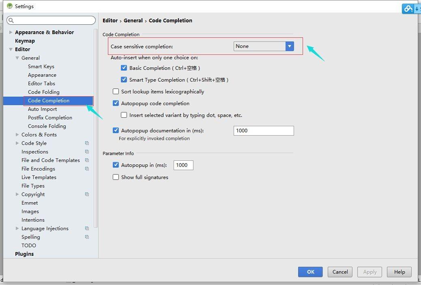Open the Case sensitive completion dropdown
421x285 pixels.
pos(289,46)
